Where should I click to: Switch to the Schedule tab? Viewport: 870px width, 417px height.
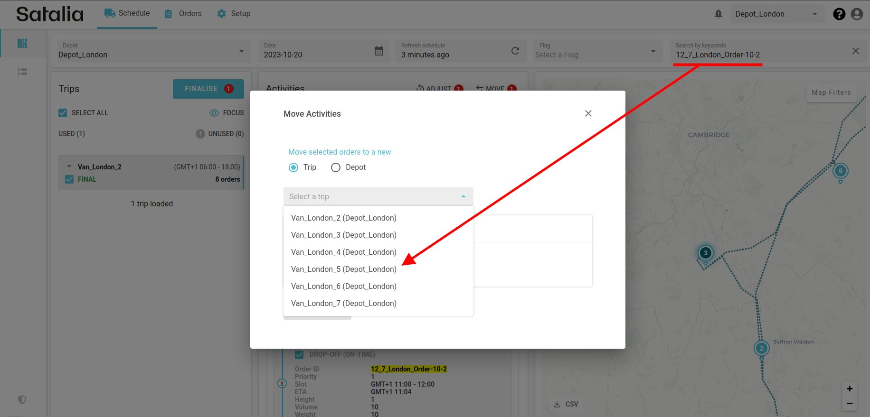(x=127, y=13)
